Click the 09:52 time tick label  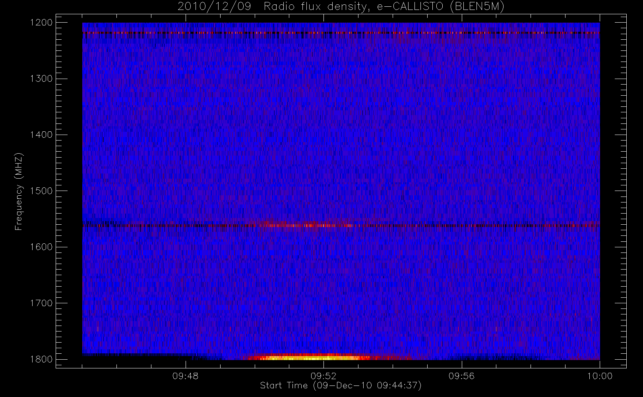coord(323,376)
